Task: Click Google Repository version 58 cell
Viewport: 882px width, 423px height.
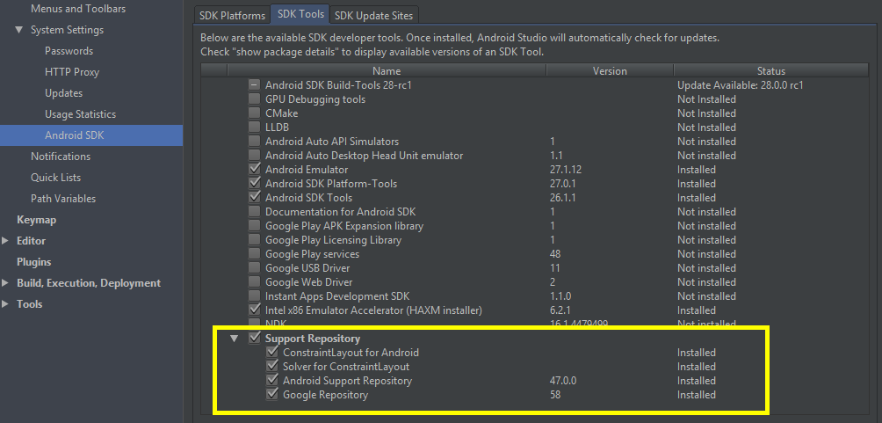Action: pos(555,395)
